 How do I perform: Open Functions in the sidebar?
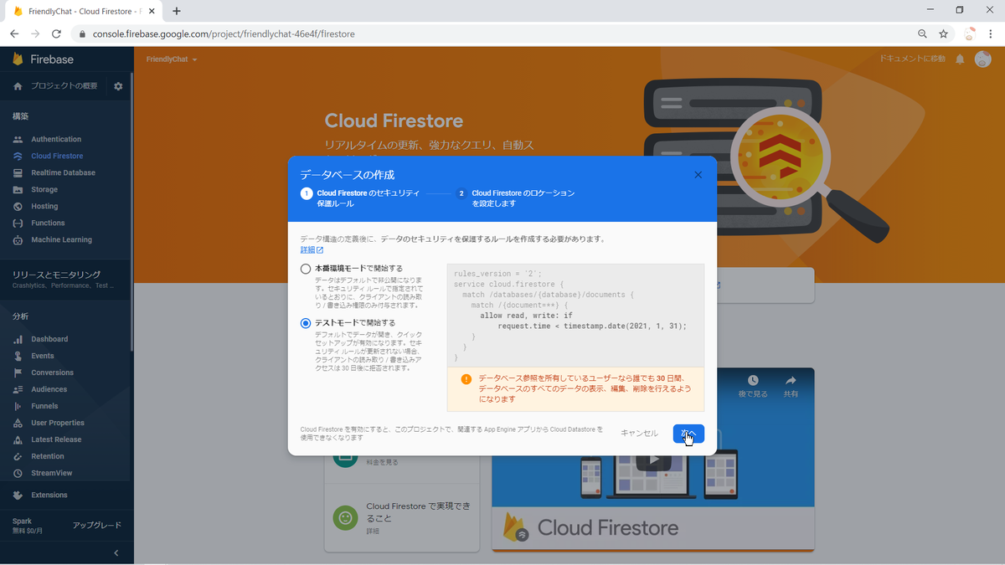point(48,223)
